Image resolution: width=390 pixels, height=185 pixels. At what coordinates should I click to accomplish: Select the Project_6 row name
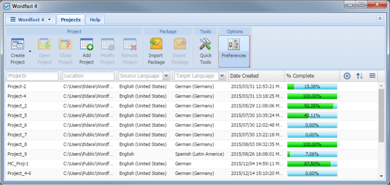(17, 125)
